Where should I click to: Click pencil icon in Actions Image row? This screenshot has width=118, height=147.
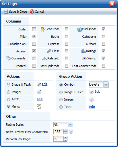click(39, 92)
